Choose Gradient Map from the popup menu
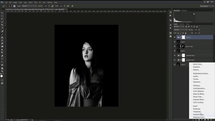Image resolution: width=215 pixels, height=121 pixels. (199, 114)
